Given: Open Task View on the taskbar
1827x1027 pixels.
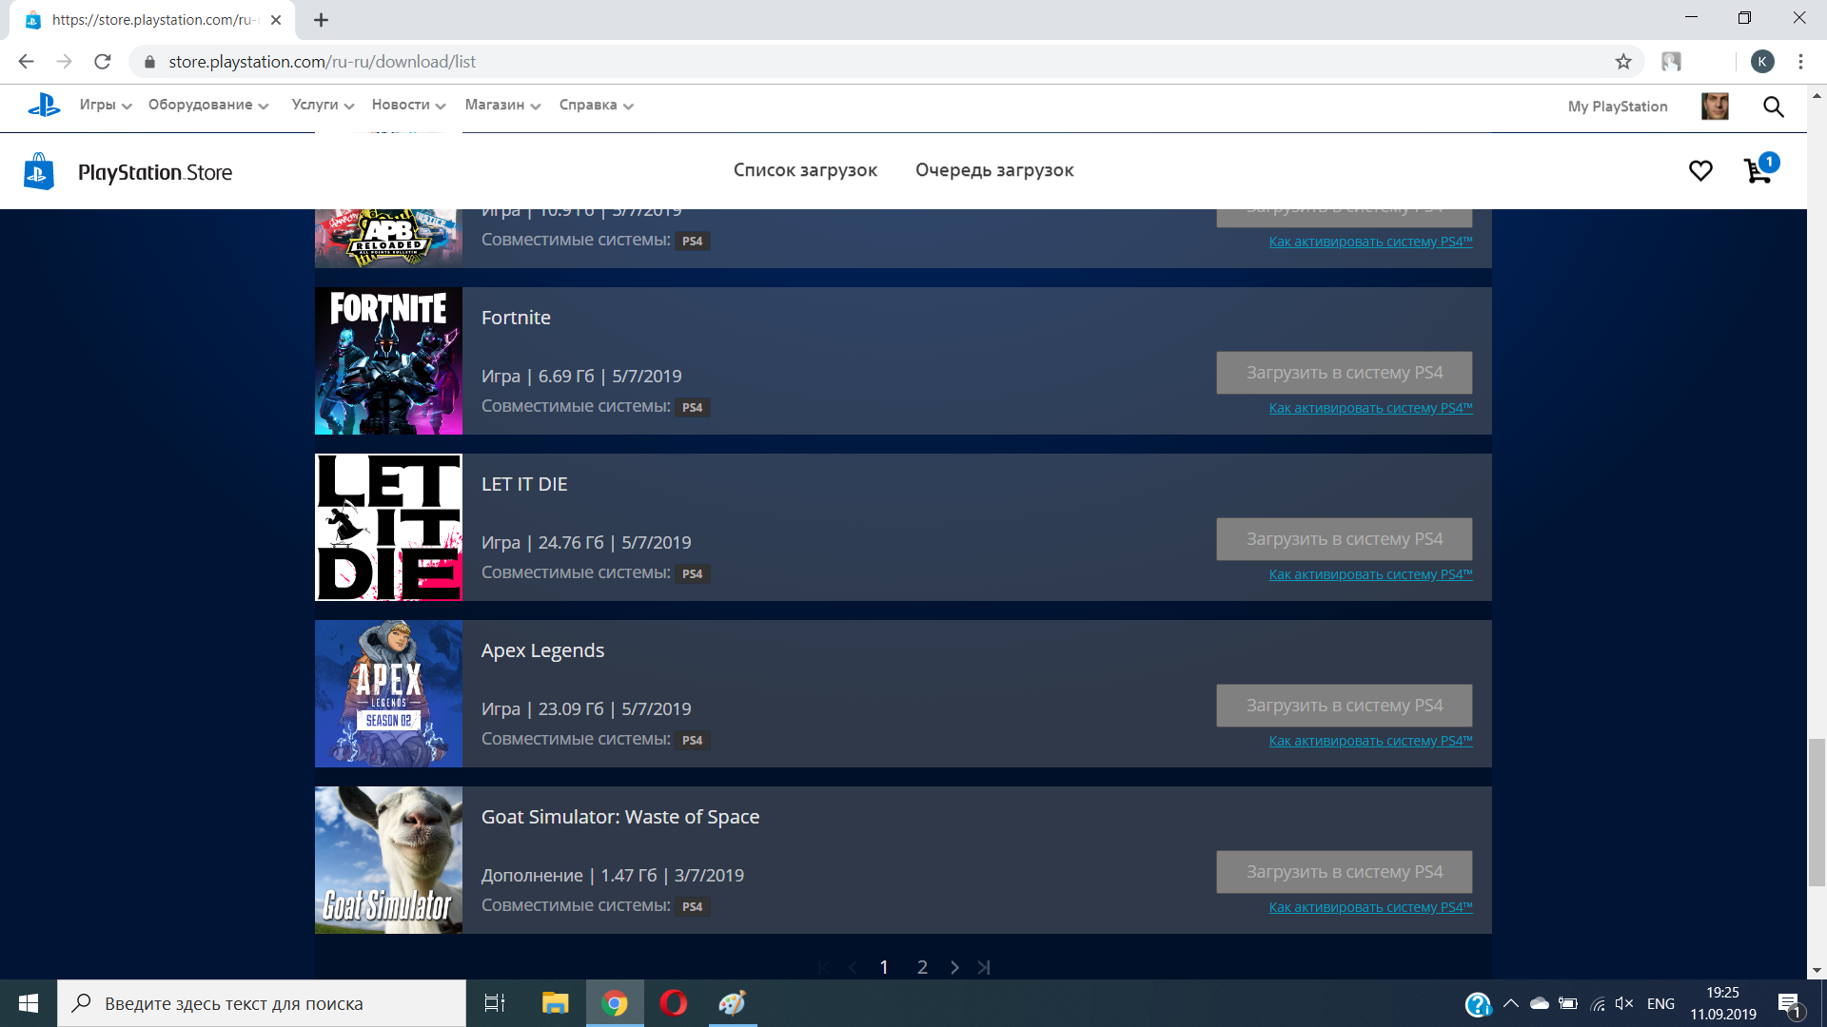Looking at the screenshot, I should (495, 1003).
